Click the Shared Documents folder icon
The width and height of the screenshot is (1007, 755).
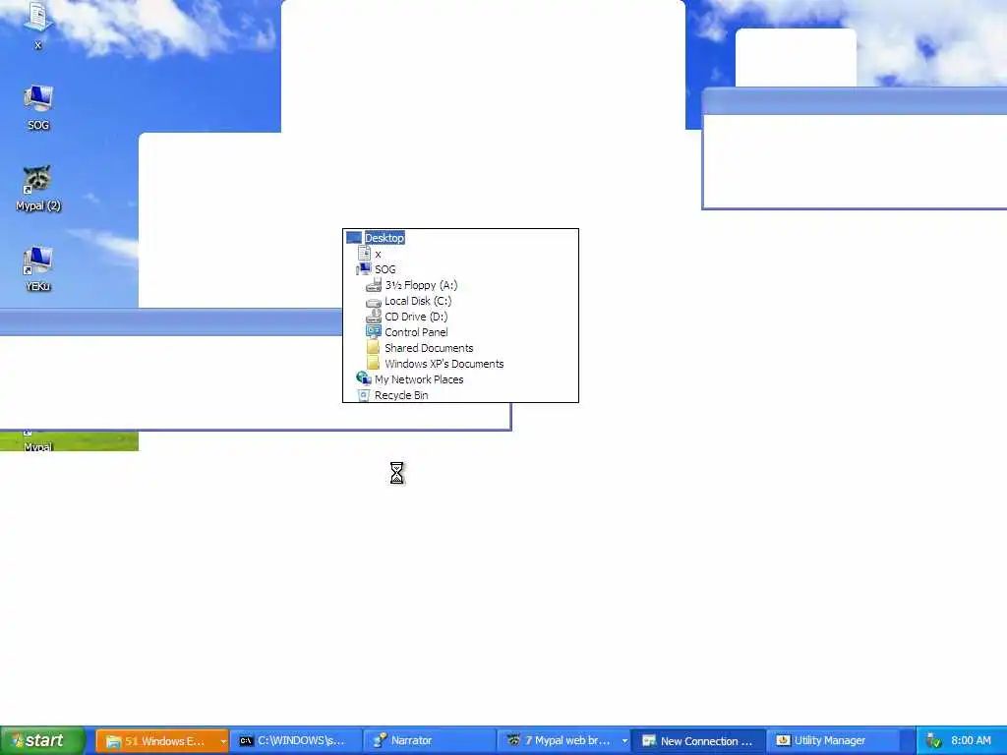click(374, 348)
